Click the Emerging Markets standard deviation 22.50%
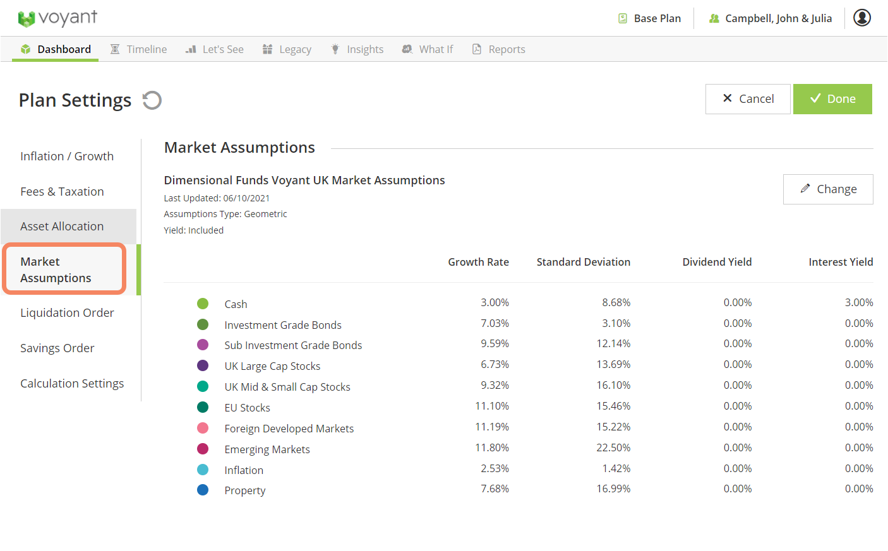Viewport: 888px width, 551px height. (x=613, y=447)
